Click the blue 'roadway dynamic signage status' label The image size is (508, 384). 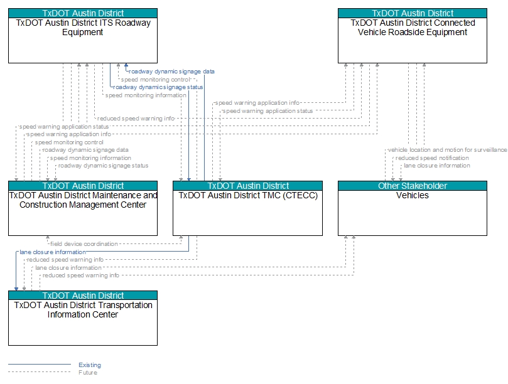158,87
